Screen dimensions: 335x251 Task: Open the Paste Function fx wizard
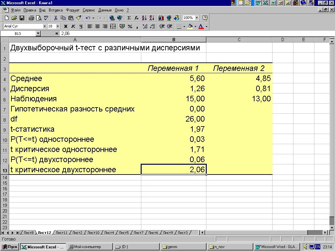pyautogui.click(x=136, y=18)
